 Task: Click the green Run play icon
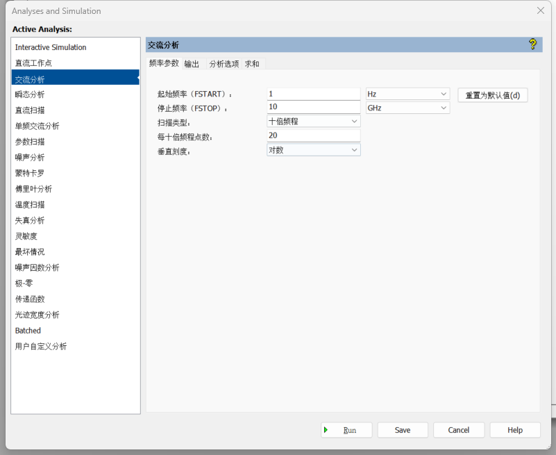point(326,429)
